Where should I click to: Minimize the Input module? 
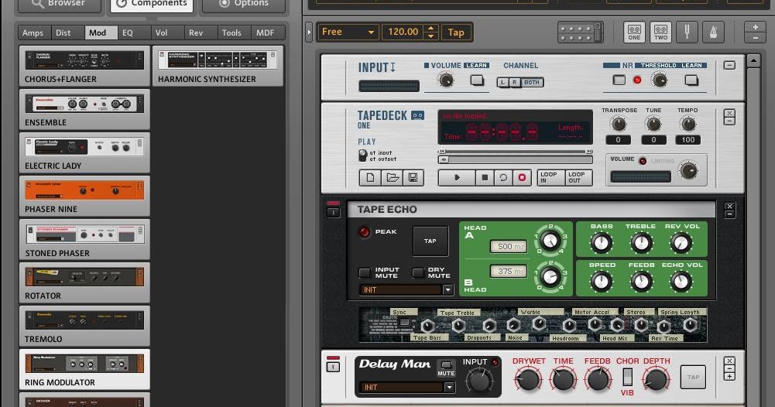point(729,65)
